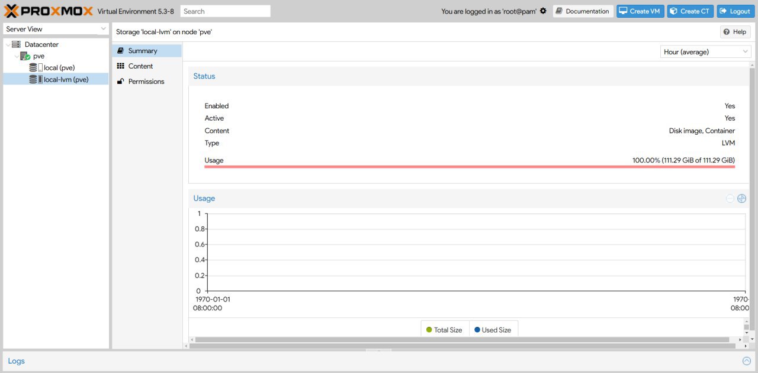The height and width of the screenshot is (373, 758).
Task: Toggle Used Size legend series
Action: coord(493,330)
